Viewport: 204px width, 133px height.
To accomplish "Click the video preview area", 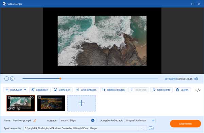I will tap(102, 41).
